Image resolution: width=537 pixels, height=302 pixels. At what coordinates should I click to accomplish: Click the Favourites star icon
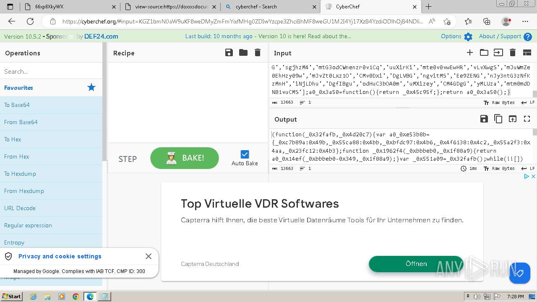click(x=91, y=87)
